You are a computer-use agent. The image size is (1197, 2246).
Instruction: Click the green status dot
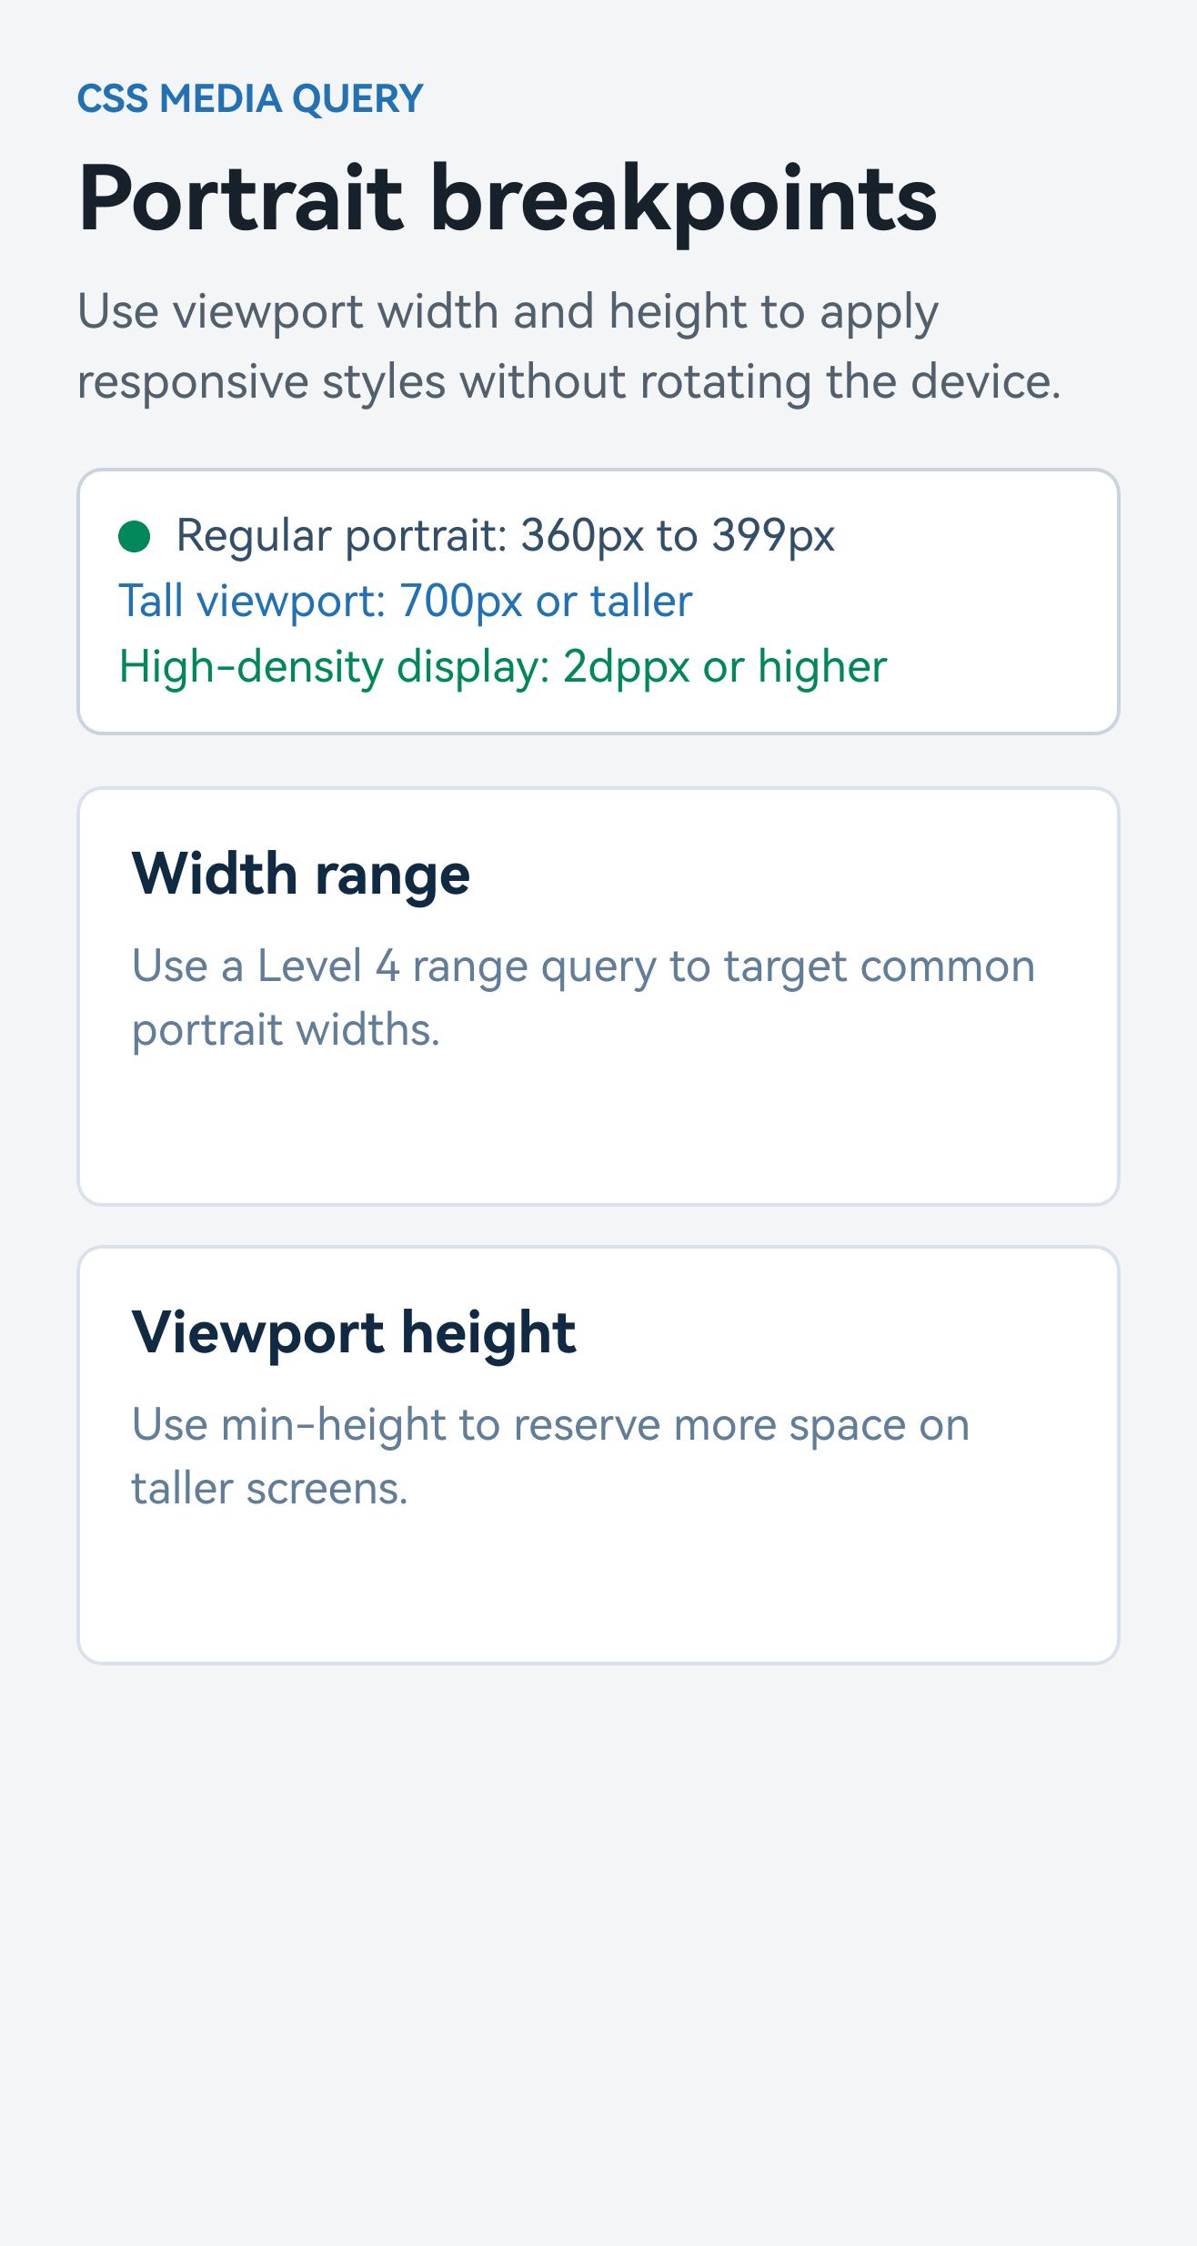135,536
